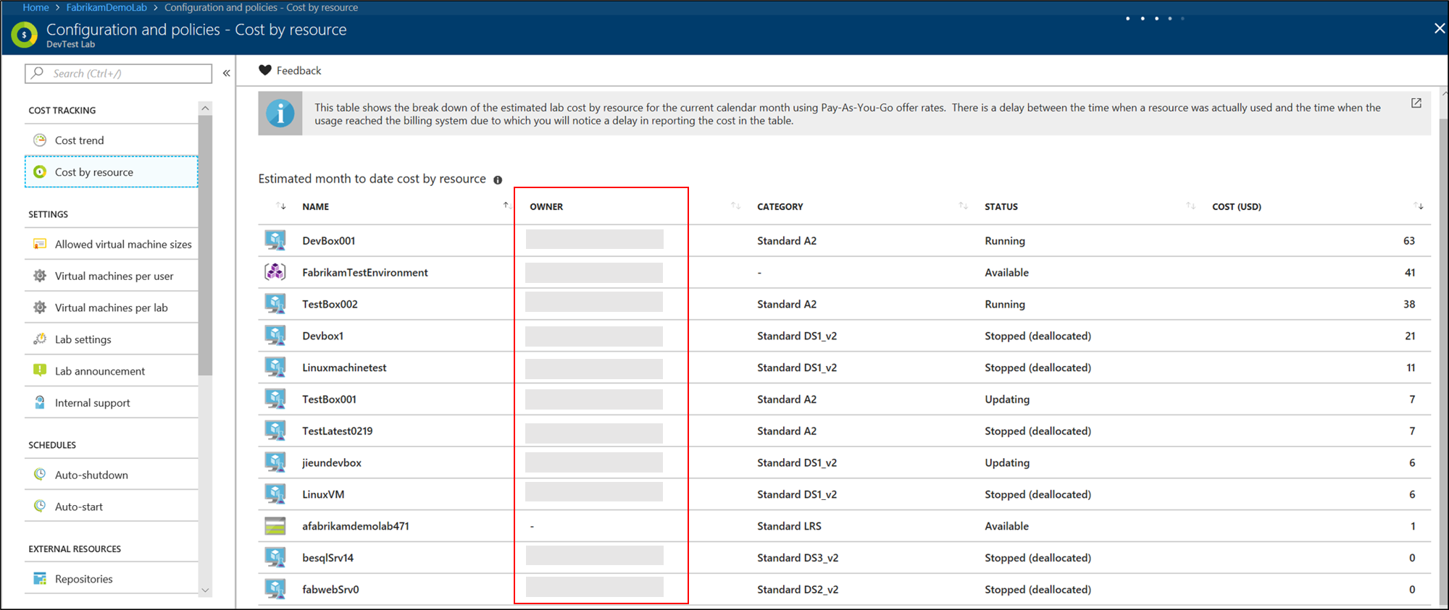Open the Lab announcement menu item

click(x=112, y=371)
